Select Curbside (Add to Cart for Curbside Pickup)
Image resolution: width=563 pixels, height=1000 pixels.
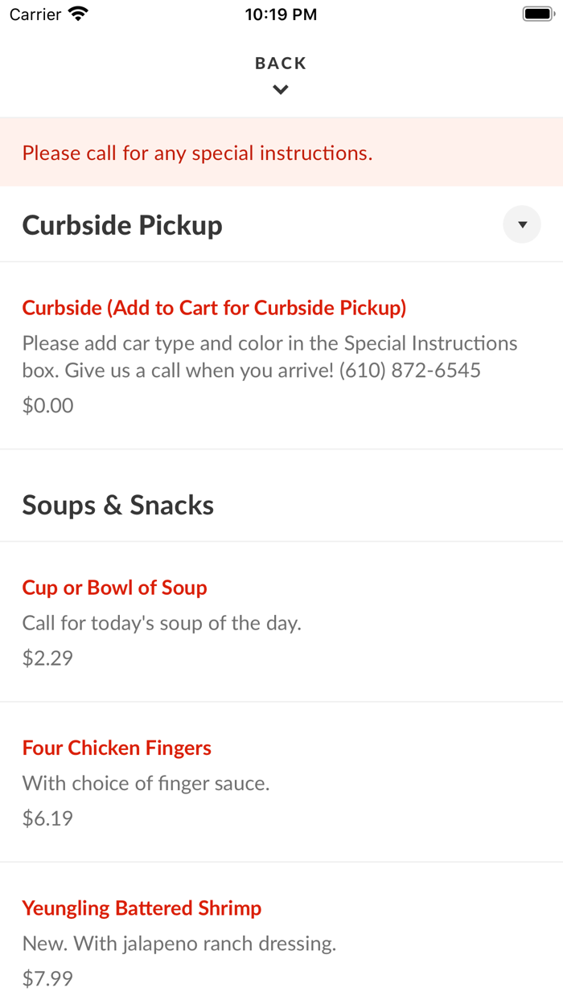click(214, 308)
